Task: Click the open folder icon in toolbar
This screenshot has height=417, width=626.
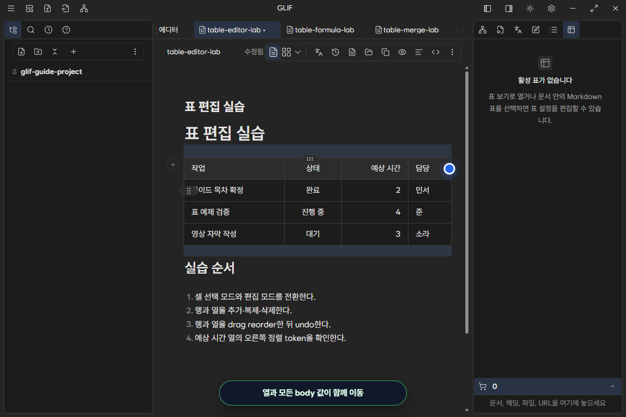Action: click(x=369, y=52)
